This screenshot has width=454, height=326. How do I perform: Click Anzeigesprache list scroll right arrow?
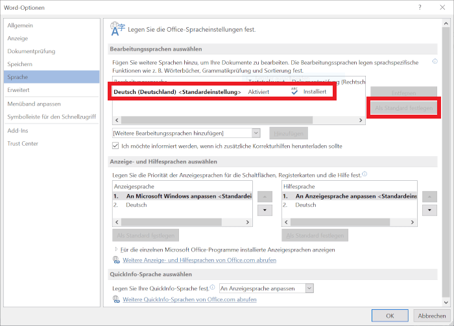pyautogui.click(x=248, y=222)
